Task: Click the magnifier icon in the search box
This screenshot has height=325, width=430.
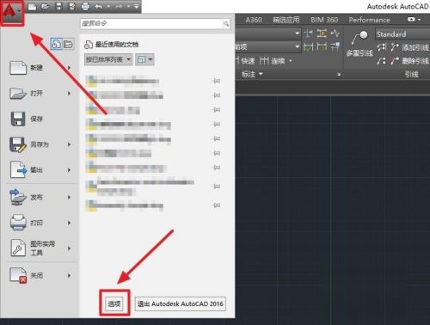Action: tap(226, 24)
